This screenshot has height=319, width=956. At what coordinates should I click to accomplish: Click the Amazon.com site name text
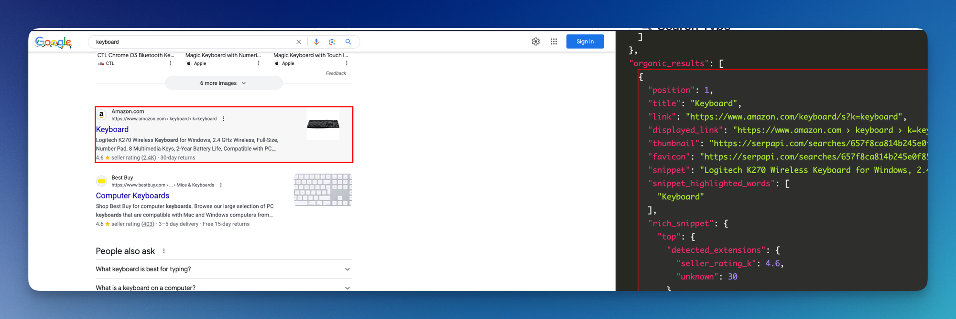point(128,112)
